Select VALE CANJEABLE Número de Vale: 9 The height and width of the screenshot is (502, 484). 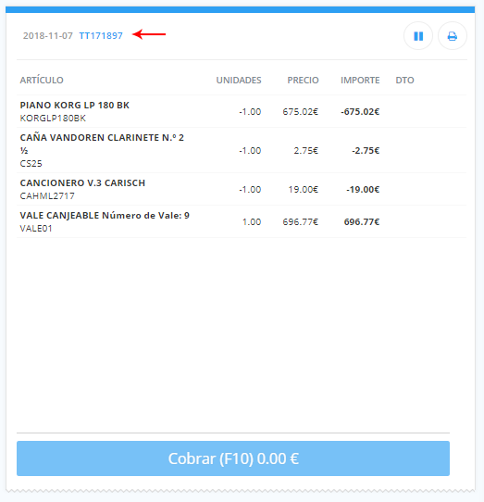click(105, 216)
